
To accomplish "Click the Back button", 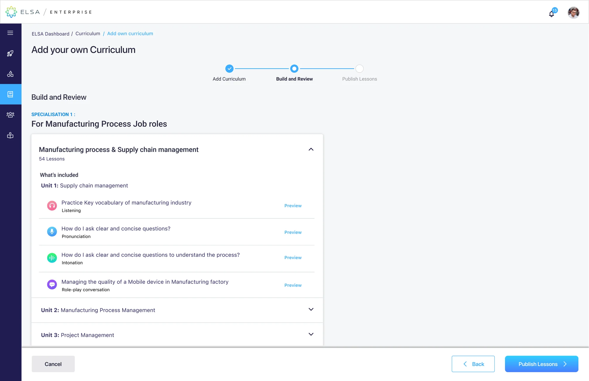I will tap(473, 364).
